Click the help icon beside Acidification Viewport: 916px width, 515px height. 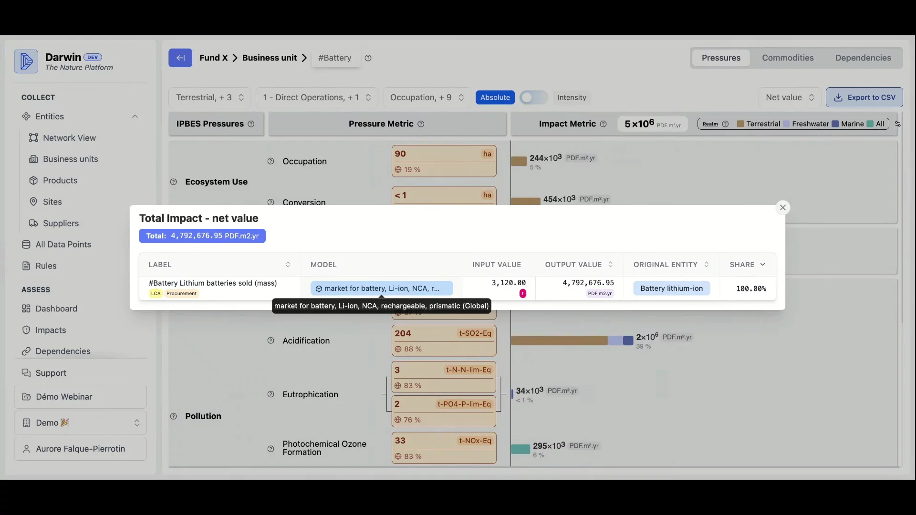point(271,340)
